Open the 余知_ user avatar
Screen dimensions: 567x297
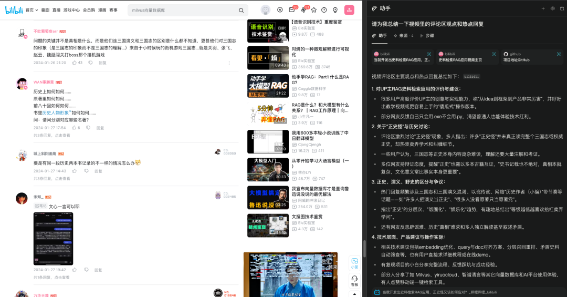22,199
